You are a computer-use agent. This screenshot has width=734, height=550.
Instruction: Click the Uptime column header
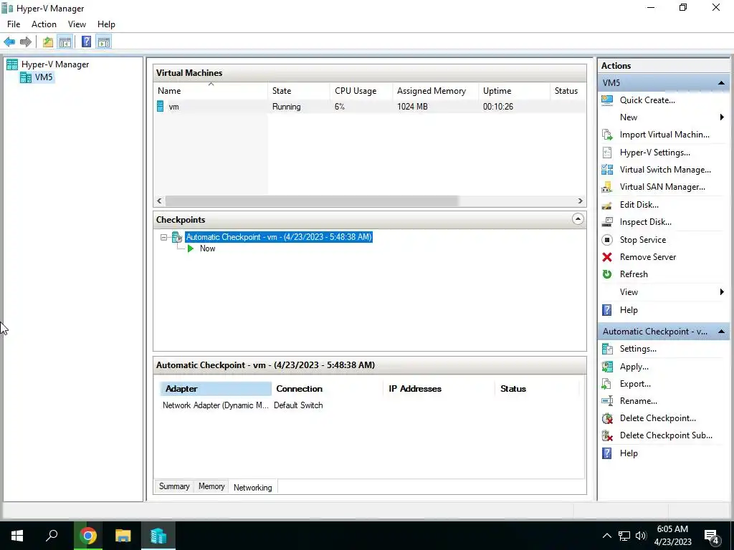click(x=514, y=91)
